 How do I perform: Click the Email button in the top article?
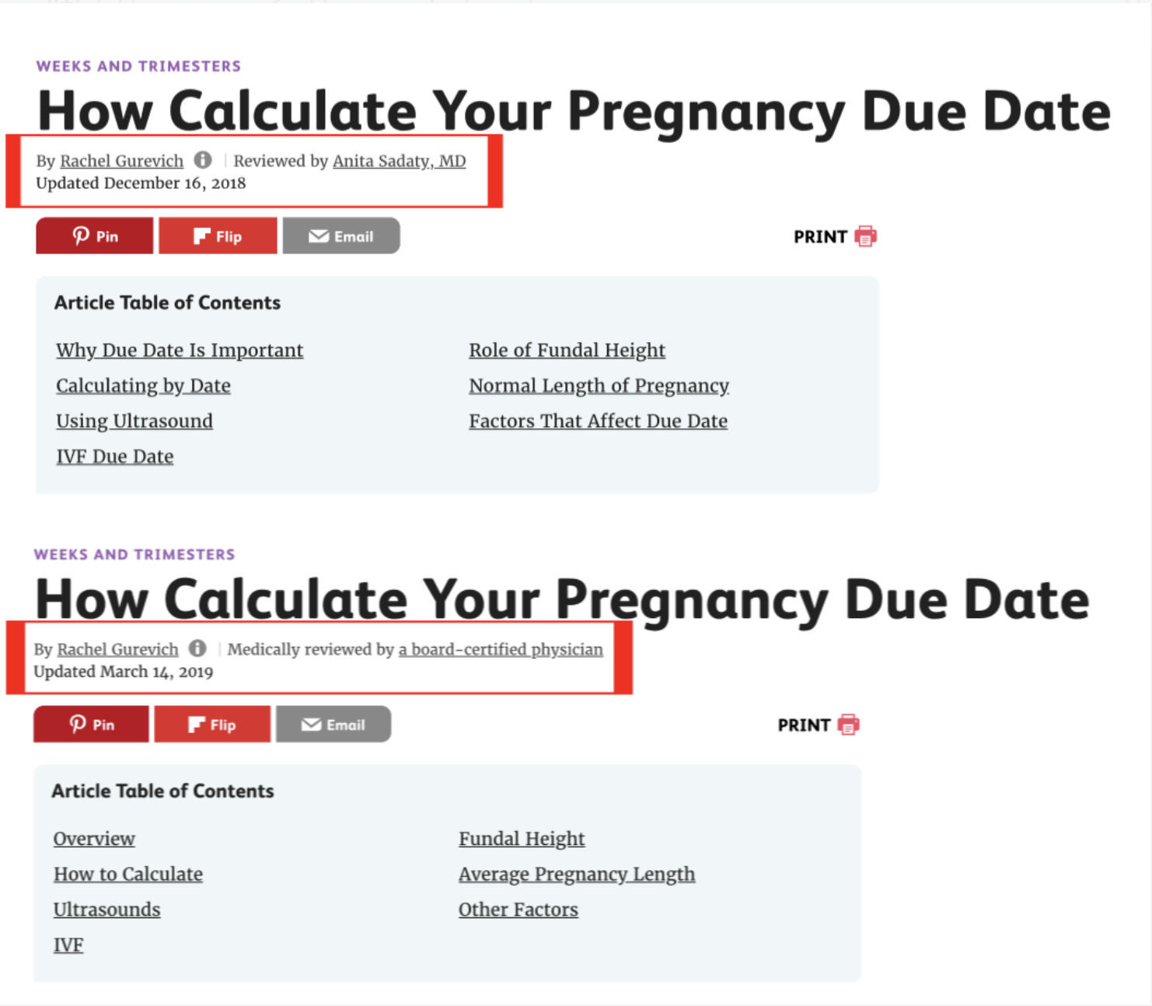tap(341, 236)
